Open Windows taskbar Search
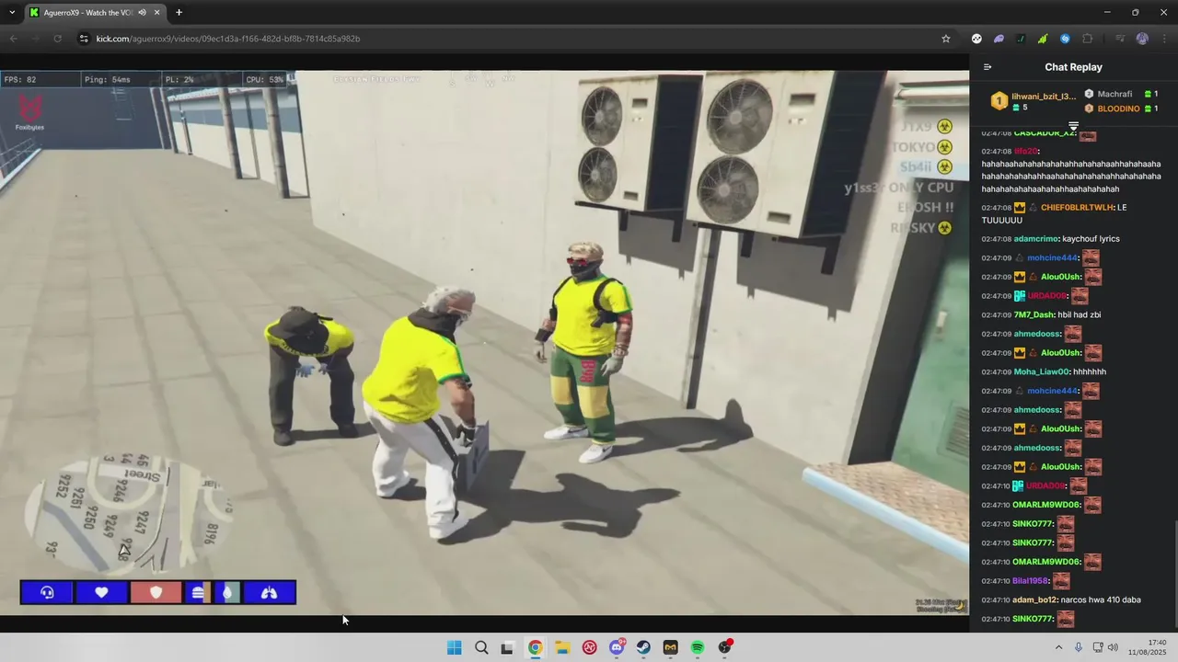 pos(481,647)
